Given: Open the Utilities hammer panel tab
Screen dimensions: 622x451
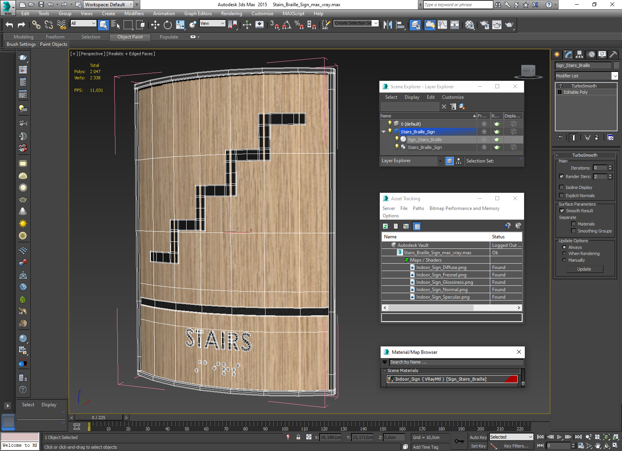Looking at the screenshot, I should pyautogui.click(x=613, y=54).
